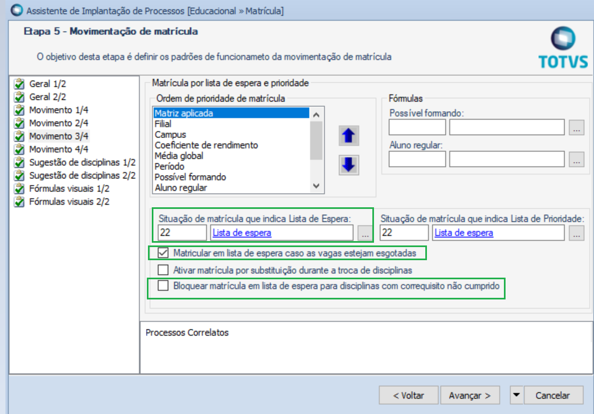Open the Geral 2/2 step

[x=47, y=97]
